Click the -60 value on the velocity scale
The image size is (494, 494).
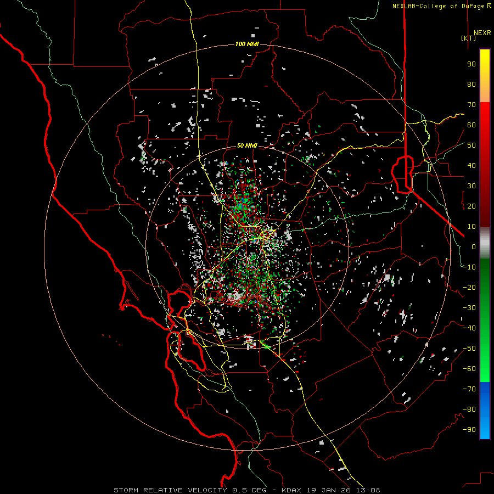click(x=469, y=369)
